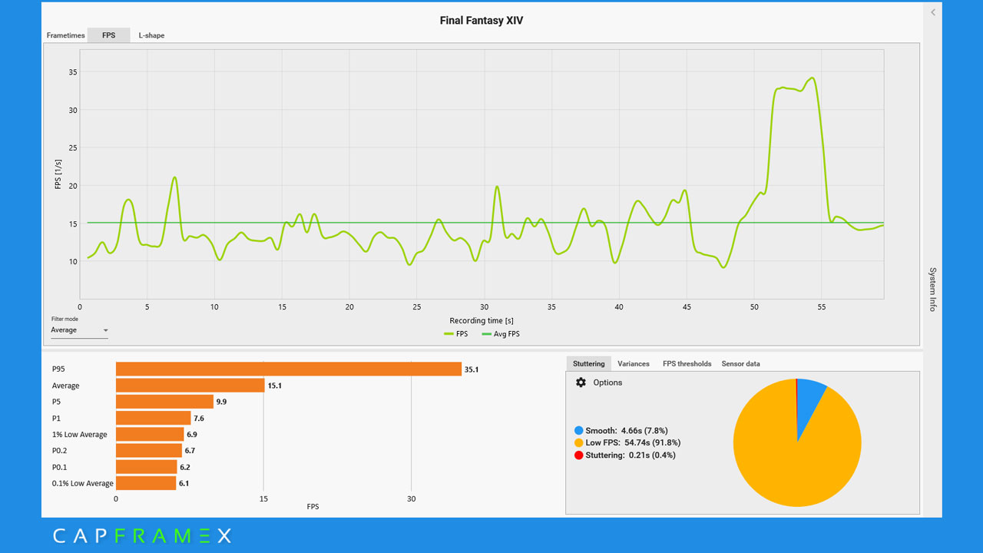Click the CapFrameX logo

click(142, 535)
